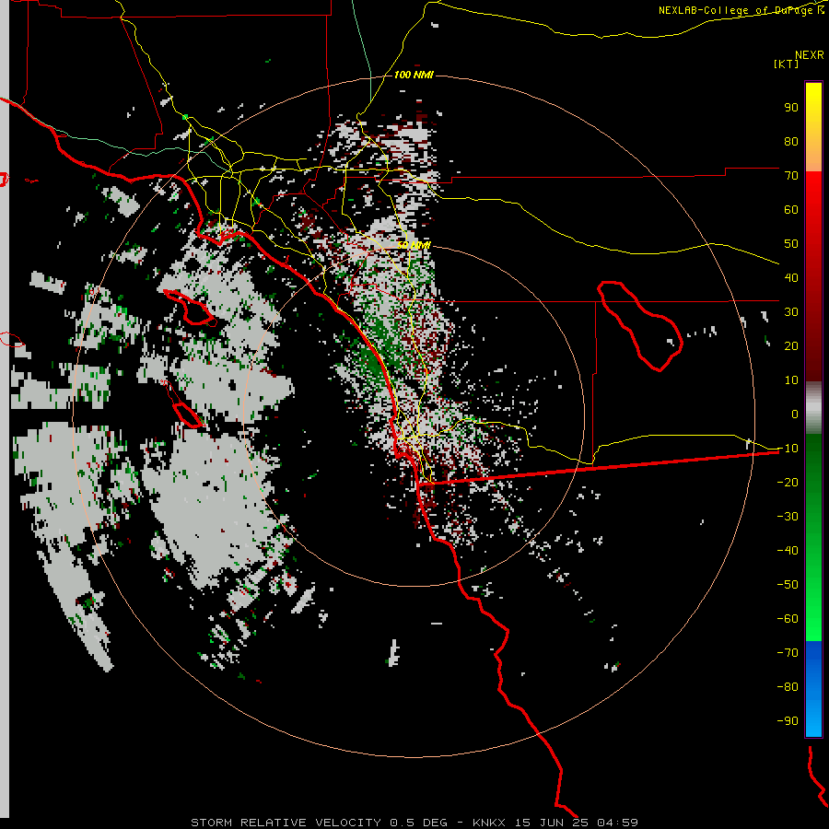The image size is (829, 829).
Task: Click the red-outlined Salton Sea lake shape
Action: [640, 325]
